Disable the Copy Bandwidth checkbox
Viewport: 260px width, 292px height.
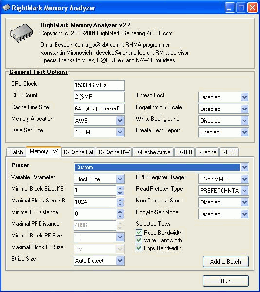click(x=139, y=248)
